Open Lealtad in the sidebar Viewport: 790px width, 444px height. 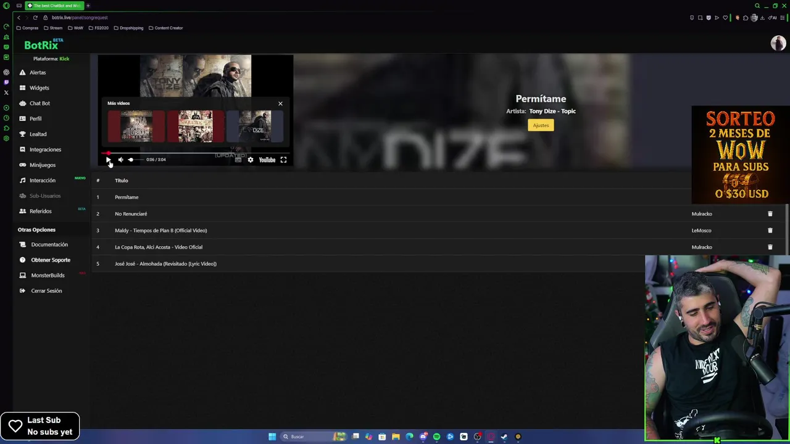pyautogui.click(x=38, y=134)
